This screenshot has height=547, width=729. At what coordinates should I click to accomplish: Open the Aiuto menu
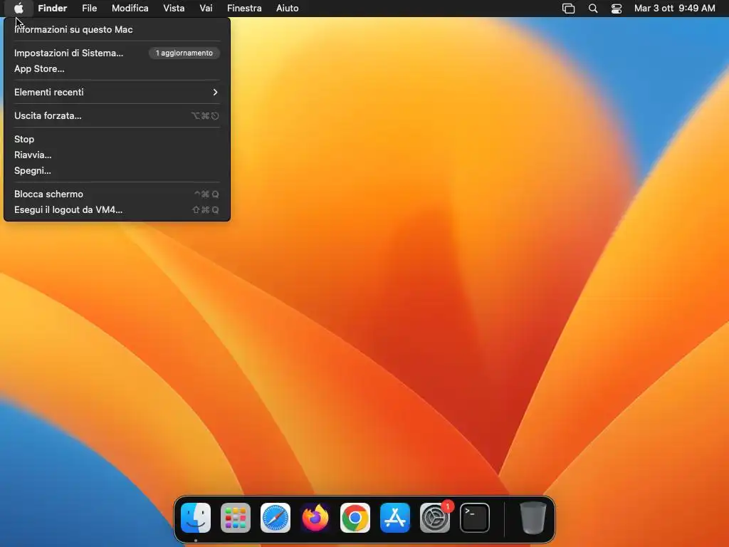click(x=288, y=9)
